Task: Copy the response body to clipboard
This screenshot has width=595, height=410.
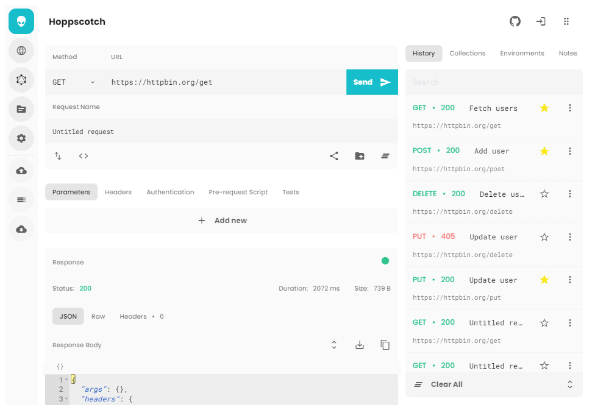Action: 385,345
